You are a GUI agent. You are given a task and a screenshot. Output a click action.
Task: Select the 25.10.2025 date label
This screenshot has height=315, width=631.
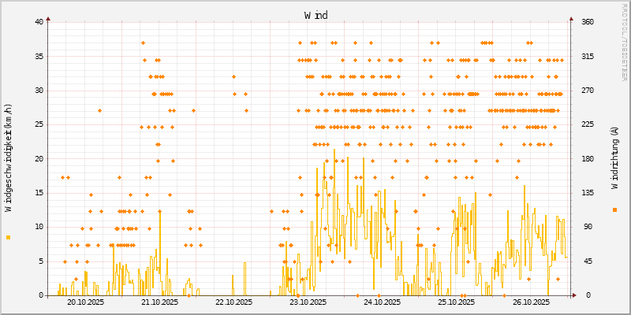456,302
